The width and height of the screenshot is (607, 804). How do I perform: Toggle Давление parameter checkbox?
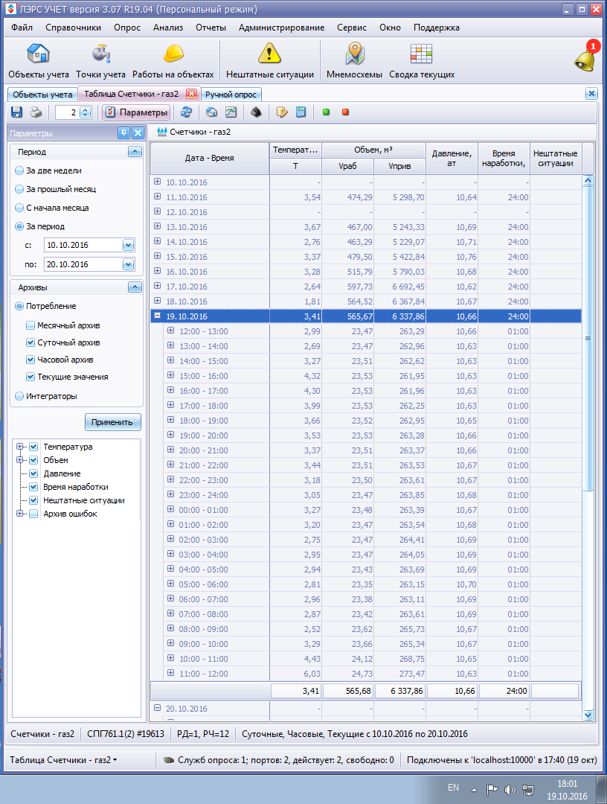(33, 473)
